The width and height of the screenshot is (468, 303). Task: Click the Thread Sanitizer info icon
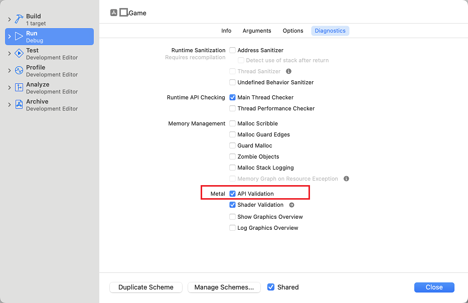click(288, 71)
